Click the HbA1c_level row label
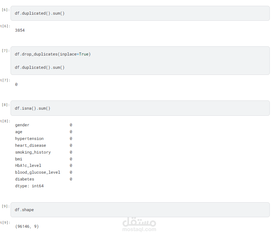 point(28,165)
